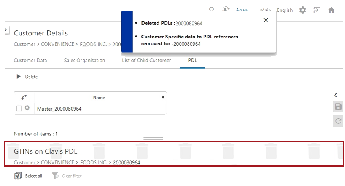Click the search magnifier icon
This screenshot has height=186, width=345.
[212, 10]
